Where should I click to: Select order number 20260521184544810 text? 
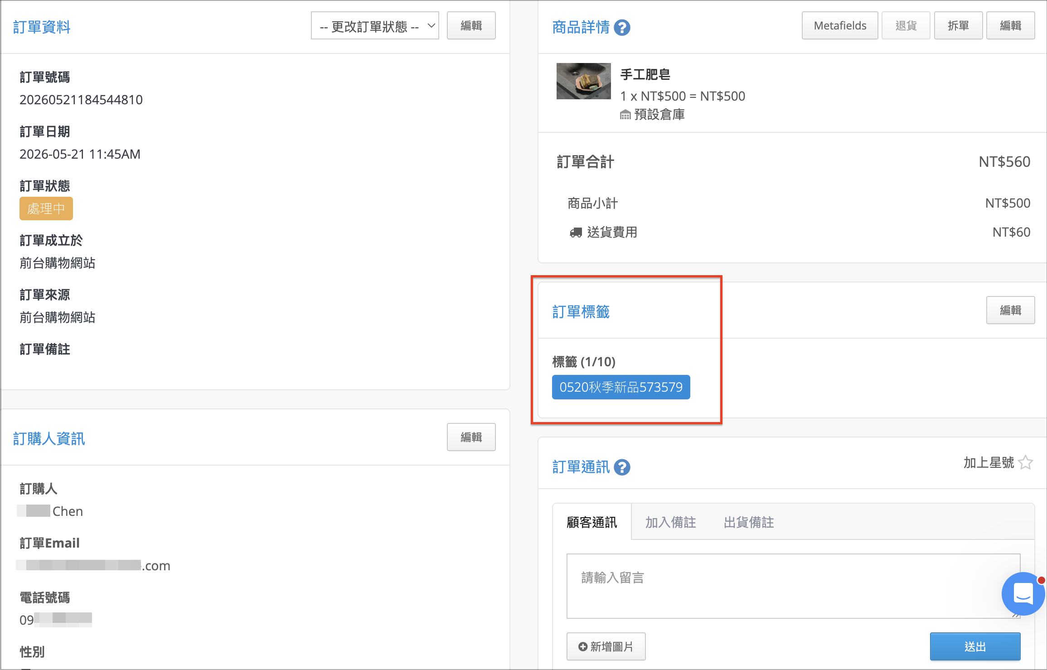[x=81, y=100]
